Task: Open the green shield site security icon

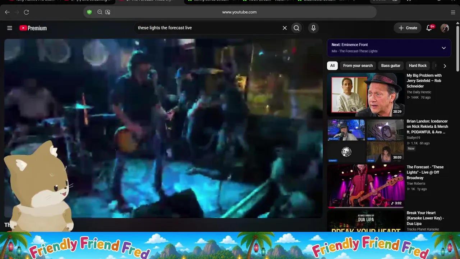Action: coord(89,12)
